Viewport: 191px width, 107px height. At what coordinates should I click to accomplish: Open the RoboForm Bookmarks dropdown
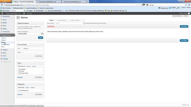click(x=39, y=11)
